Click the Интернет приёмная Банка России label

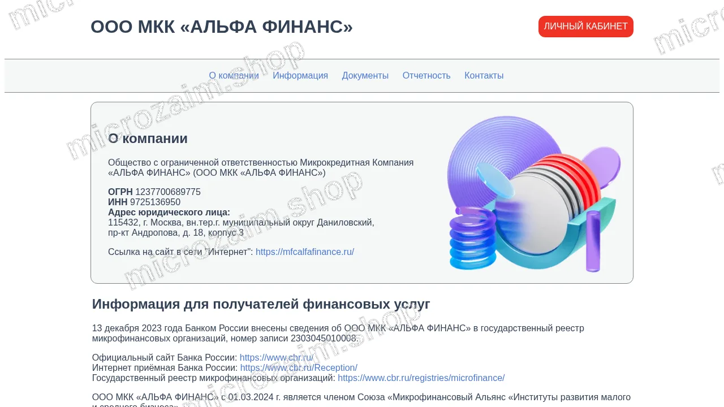(165, 368)
